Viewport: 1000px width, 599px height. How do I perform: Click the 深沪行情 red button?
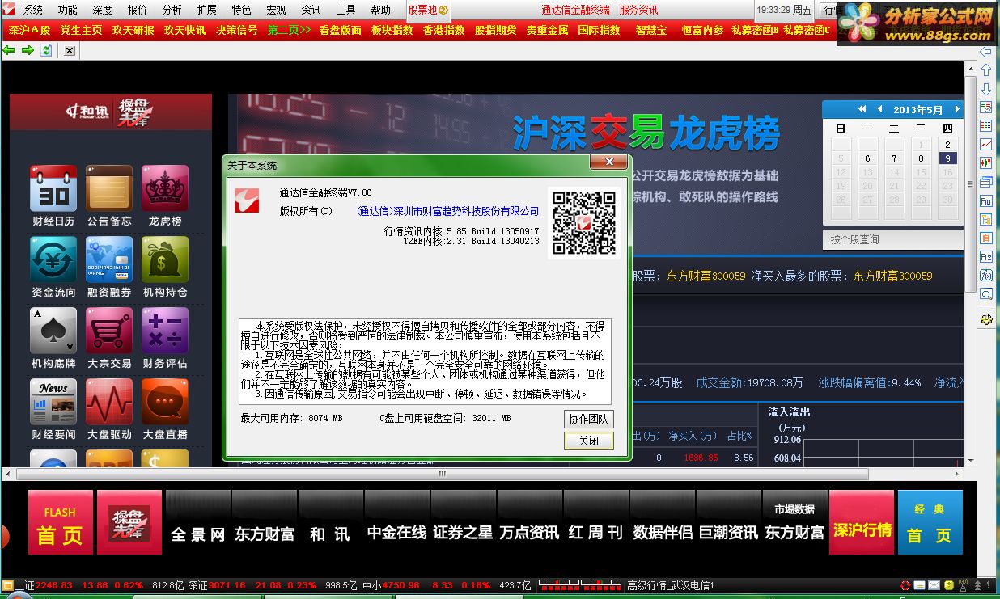pos(862,522)
